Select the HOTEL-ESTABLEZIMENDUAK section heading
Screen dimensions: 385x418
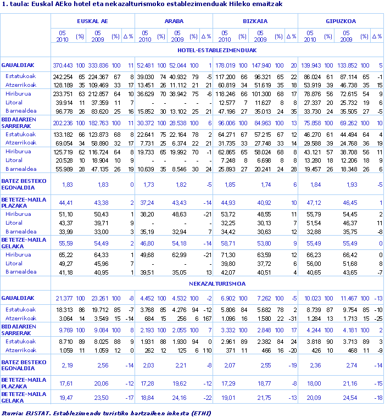[x=217, y=50]
